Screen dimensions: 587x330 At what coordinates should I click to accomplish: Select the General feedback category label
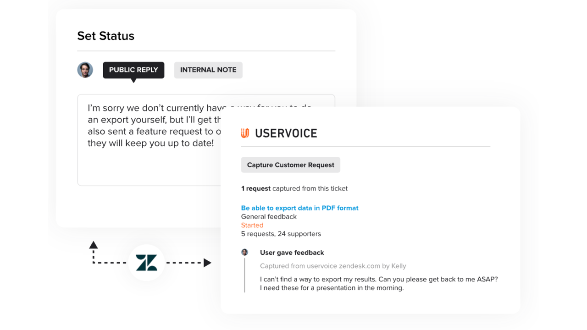coord(269,216)
